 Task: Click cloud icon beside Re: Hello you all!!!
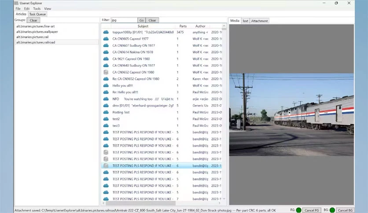106,92
